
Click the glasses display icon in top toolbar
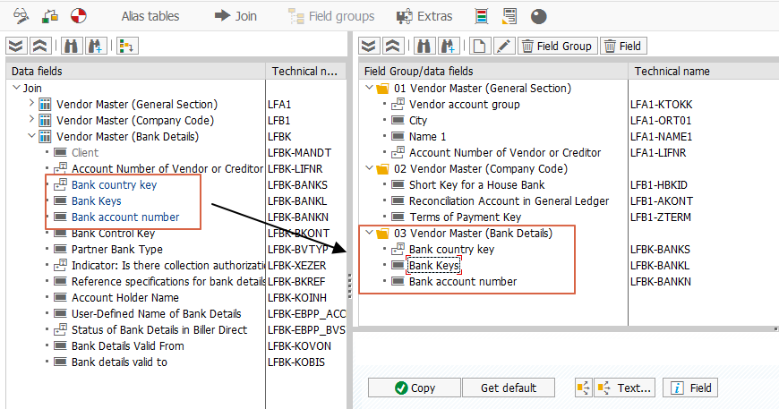pos(21,16)
